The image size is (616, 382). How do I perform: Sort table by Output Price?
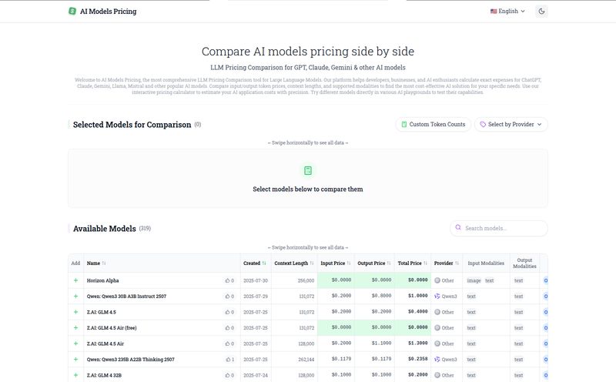click(x=374, y=263)
